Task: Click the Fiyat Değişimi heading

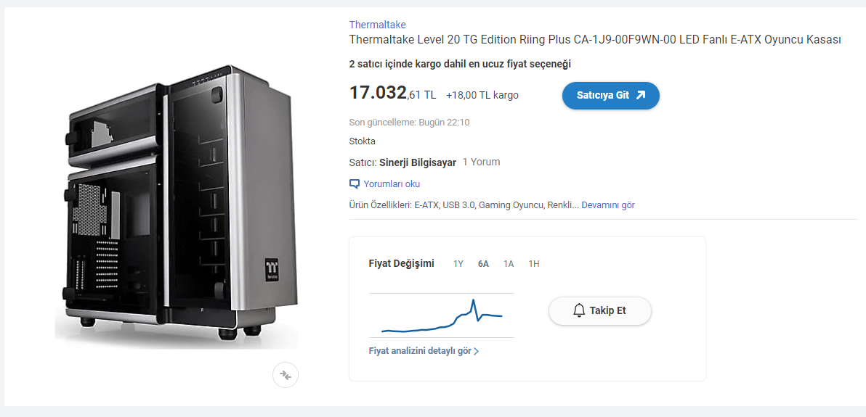Action: click(x=402, y=263)
